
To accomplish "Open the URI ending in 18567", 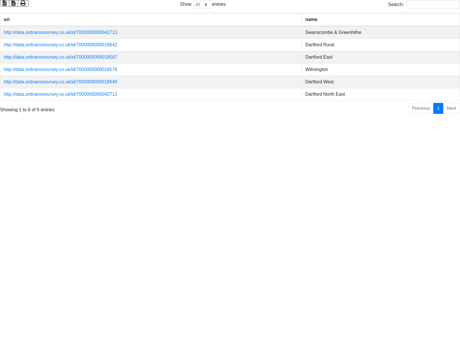I will [60, 57].
